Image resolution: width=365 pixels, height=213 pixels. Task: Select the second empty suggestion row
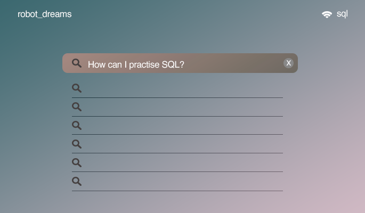pyautogui.click(x=181, y=107)
